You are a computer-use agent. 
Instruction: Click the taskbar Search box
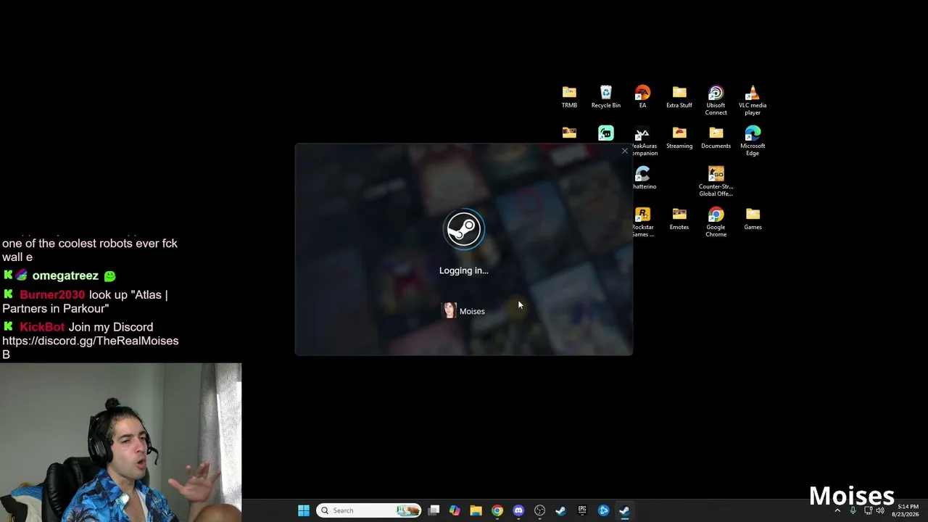[369, 510]
